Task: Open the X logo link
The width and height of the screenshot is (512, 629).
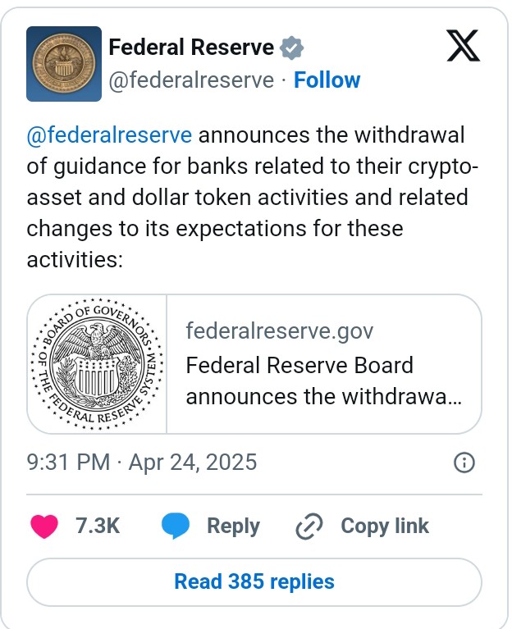Action: point(464,47)
